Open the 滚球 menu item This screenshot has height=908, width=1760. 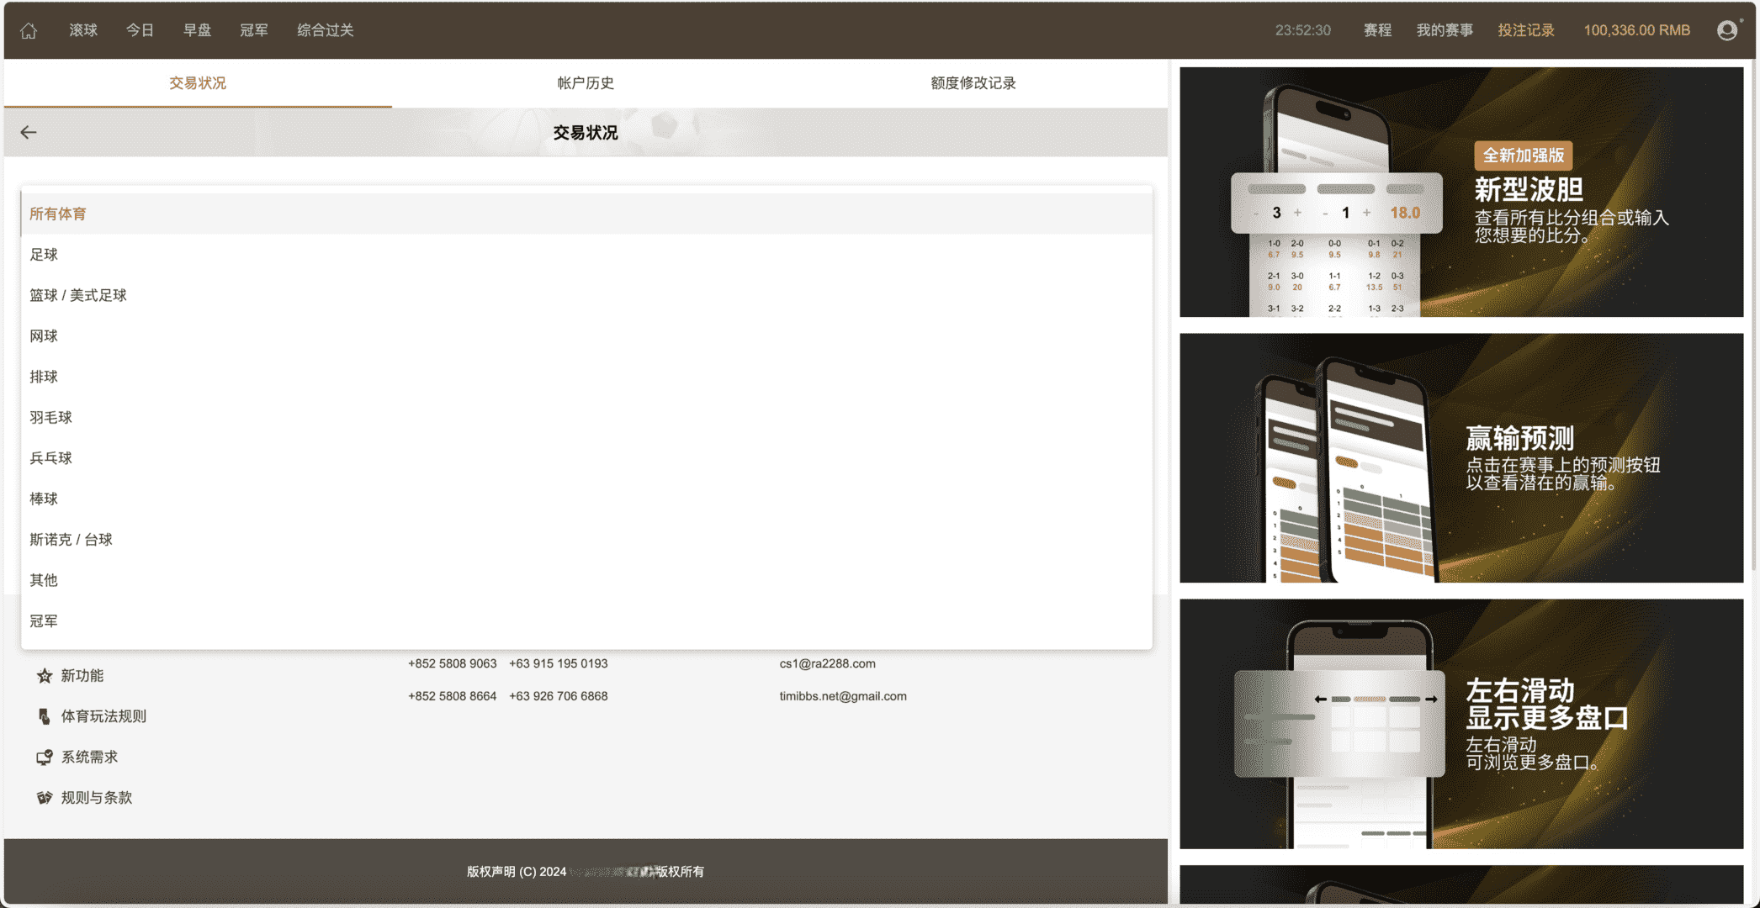[82, 30]
